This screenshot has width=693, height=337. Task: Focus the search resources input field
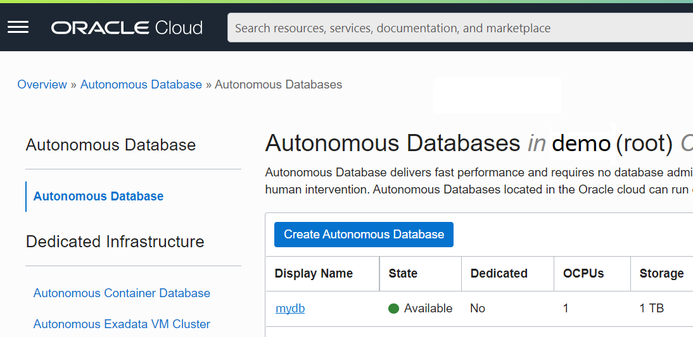[x=456, y=28]
